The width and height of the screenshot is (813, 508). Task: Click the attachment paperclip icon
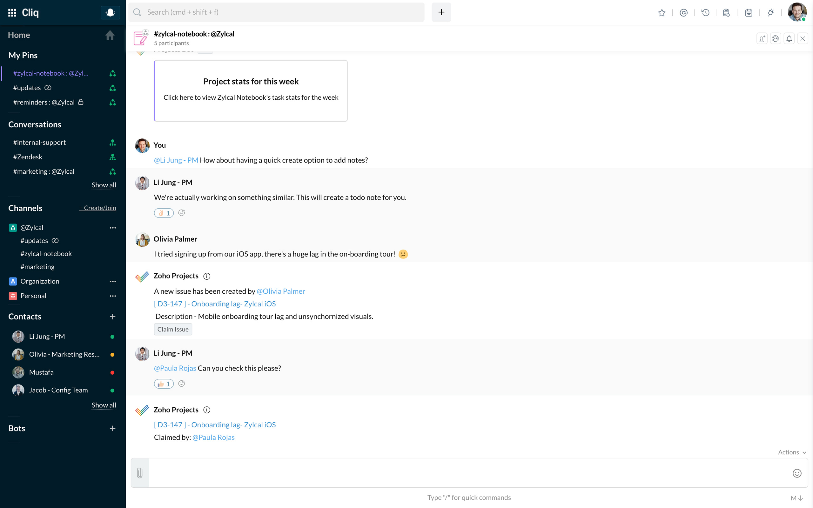tap(140, 473)
